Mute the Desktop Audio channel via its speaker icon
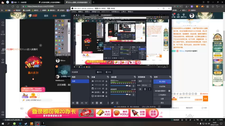 pos(130,95)
